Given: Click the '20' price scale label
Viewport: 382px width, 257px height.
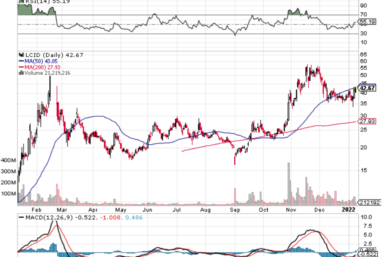Looking at the screenshot, I should click(364, 148).
